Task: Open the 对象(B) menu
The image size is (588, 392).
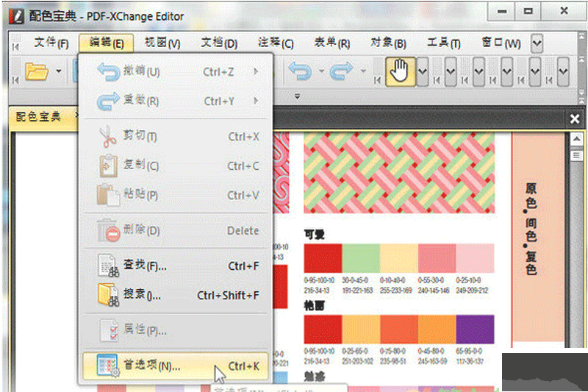Action: 388,43
